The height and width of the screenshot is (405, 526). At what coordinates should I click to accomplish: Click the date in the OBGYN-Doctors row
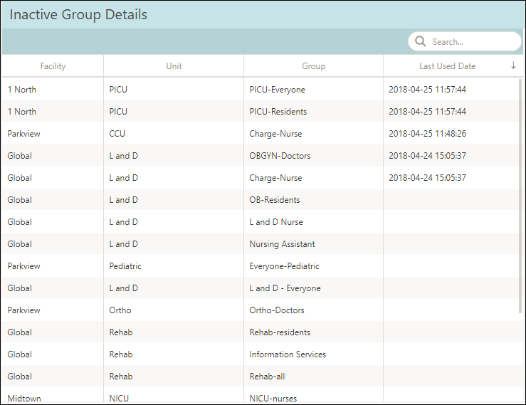(x=427, y=156)
